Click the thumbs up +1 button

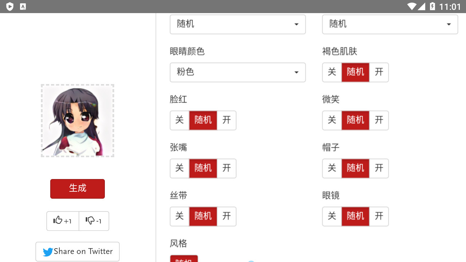click(x=63, y=221)
